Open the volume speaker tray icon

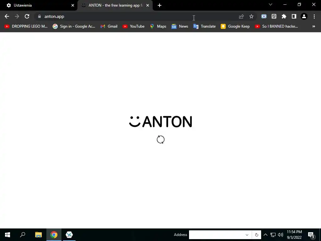coord(281,235)
